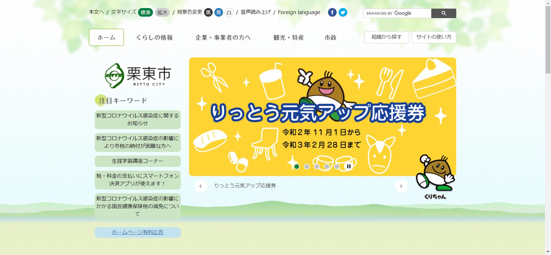The image size is (551, 255).
Task: Select the fifth slide indicator dot
Action: (x=337, y=167)
